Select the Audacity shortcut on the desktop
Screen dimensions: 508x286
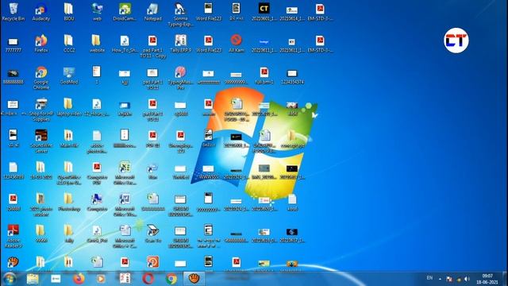pos(41,12)
